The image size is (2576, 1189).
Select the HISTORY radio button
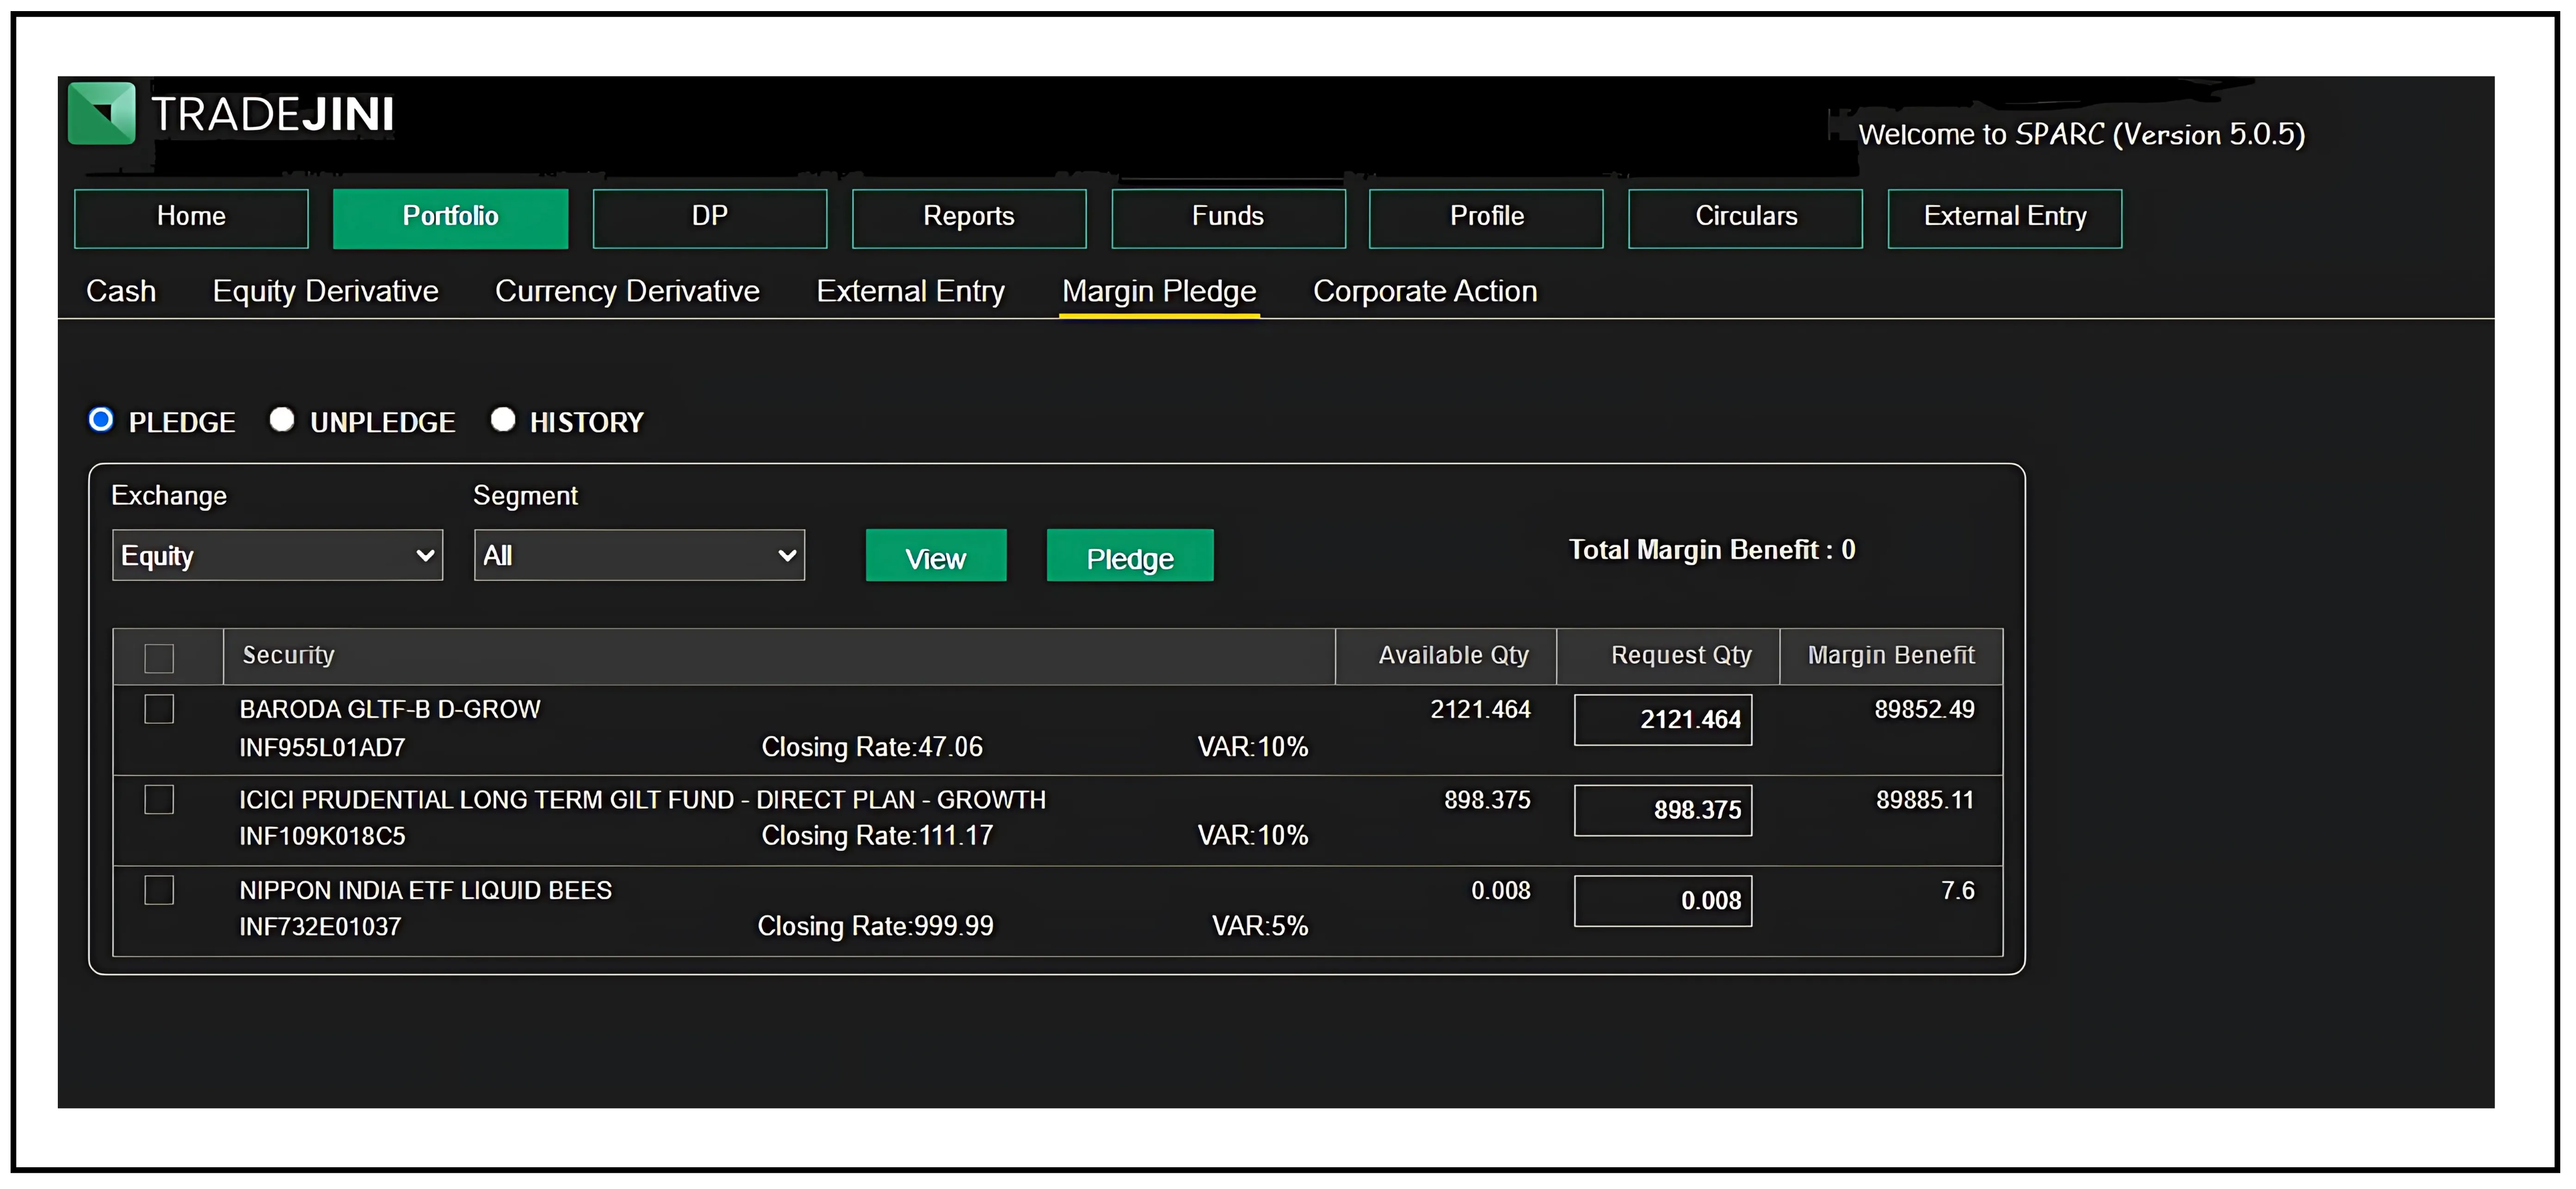coord(503,419)
